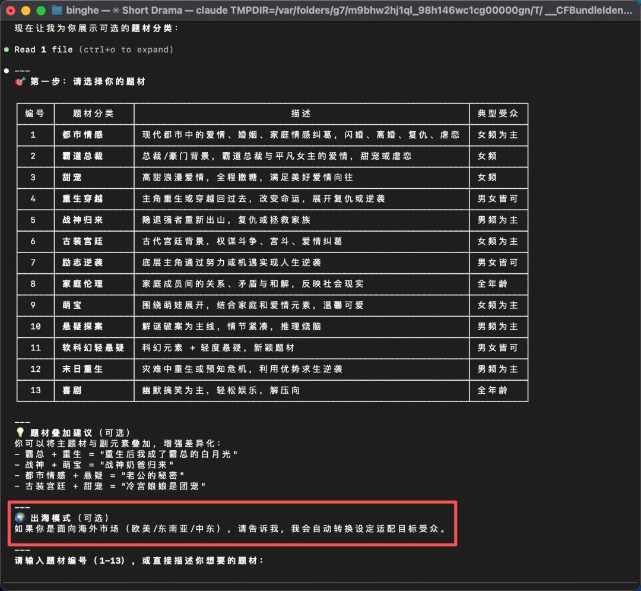Select the 都市情感 genre row
Viewport: 641px width, 591px height.
272,135
